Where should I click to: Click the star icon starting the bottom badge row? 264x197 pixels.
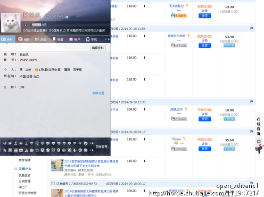[x=5, y=150]
